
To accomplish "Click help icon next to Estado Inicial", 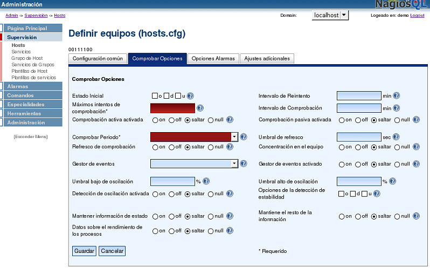I will tap(190, 95).
